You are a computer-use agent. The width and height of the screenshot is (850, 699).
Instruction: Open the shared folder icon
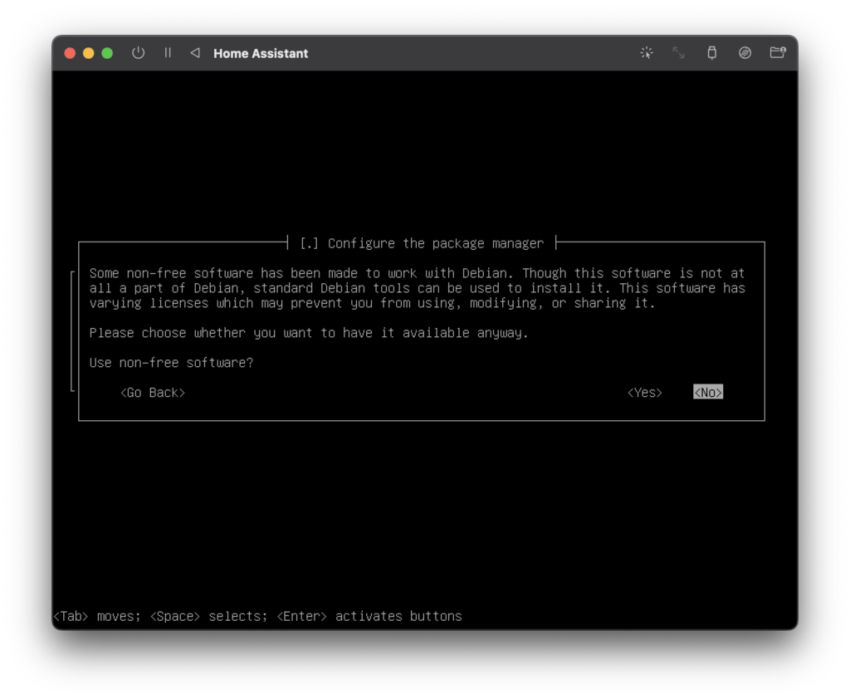tap(778, 52)
